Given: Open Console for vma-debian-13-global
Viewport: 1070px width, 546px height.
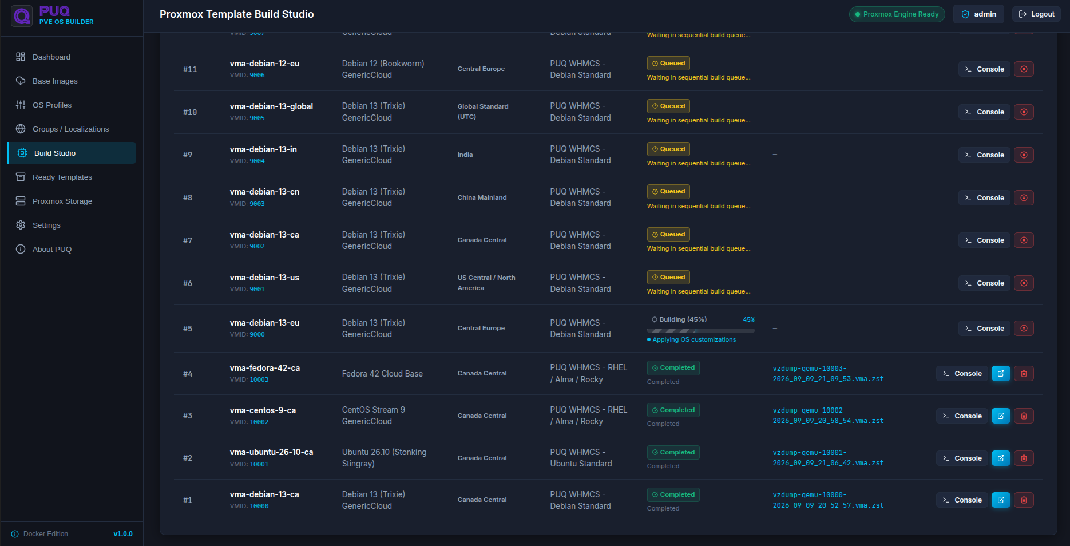Looking at the screenshot, I should coord(984,112).
